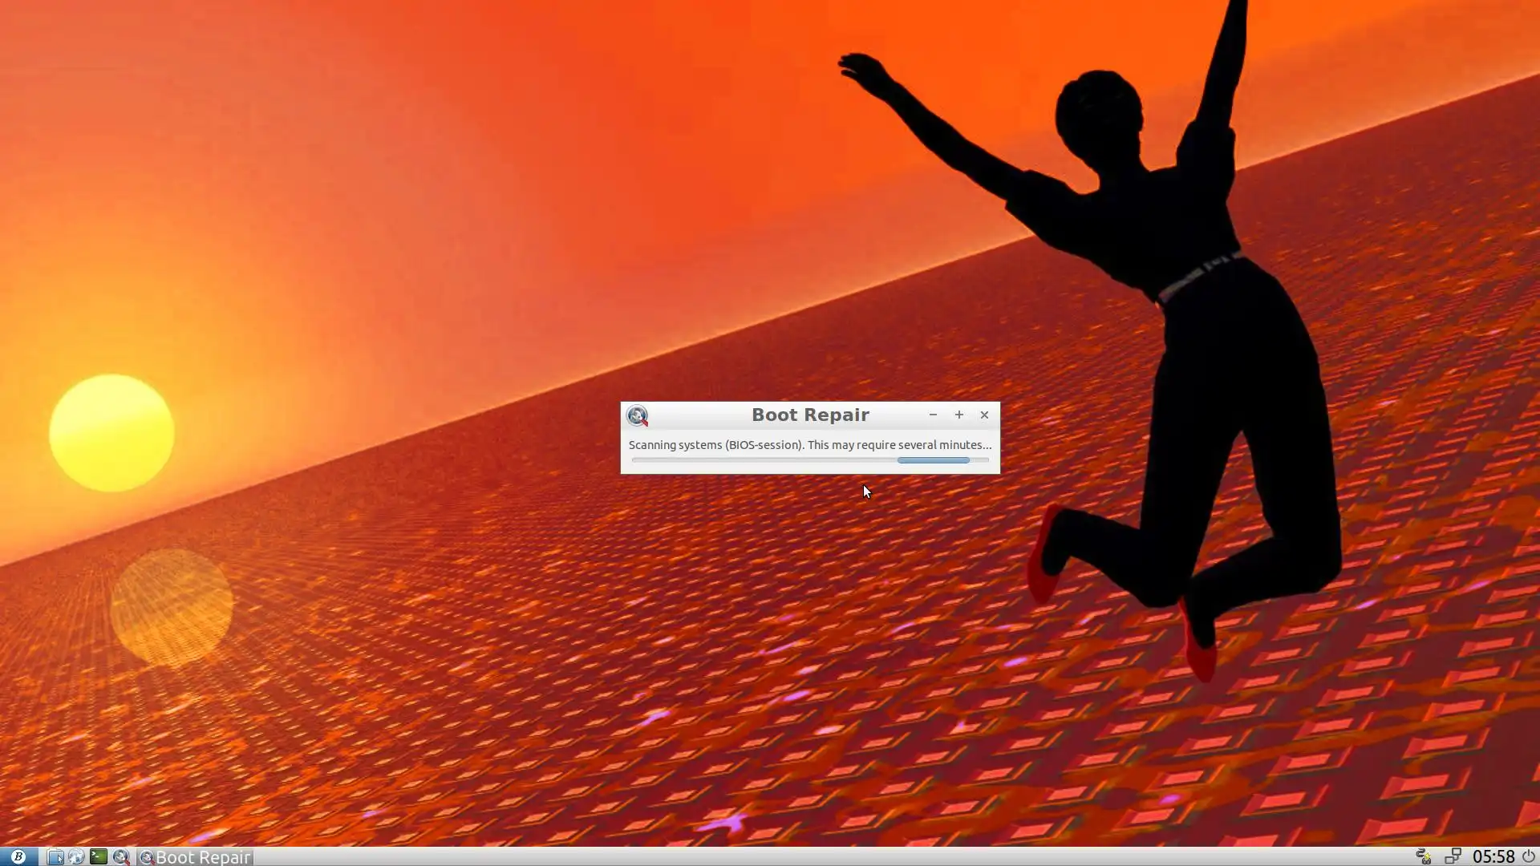Click the Boot Repair window title-bar icon
This screenshot has width=1540, height=866.
[x=637, y=415]
